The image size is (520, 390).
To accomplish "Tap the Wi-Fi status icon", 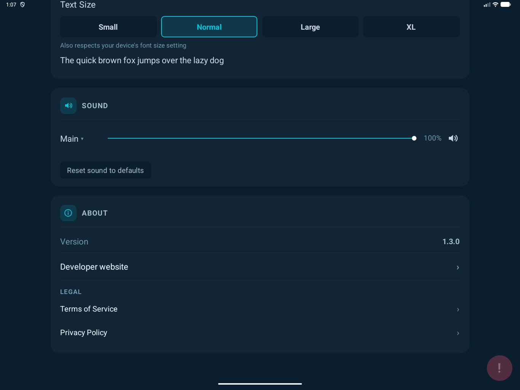I will pos(495,5).
